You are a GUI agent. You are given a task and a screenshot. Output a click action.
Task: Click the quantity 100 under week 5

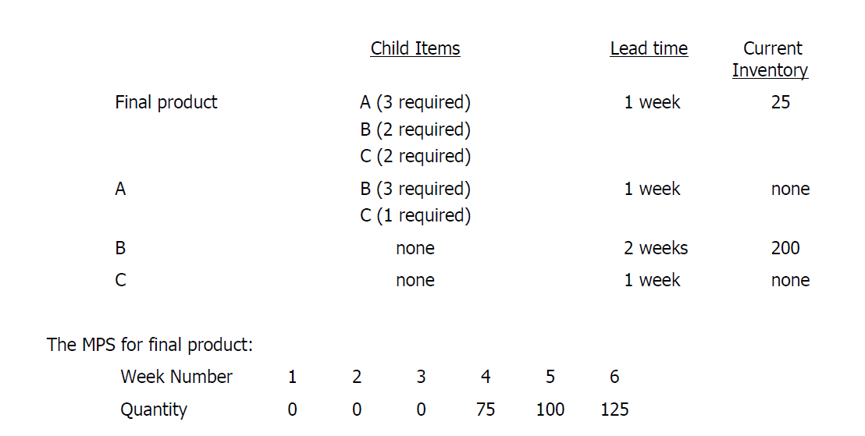pos(550,409)
